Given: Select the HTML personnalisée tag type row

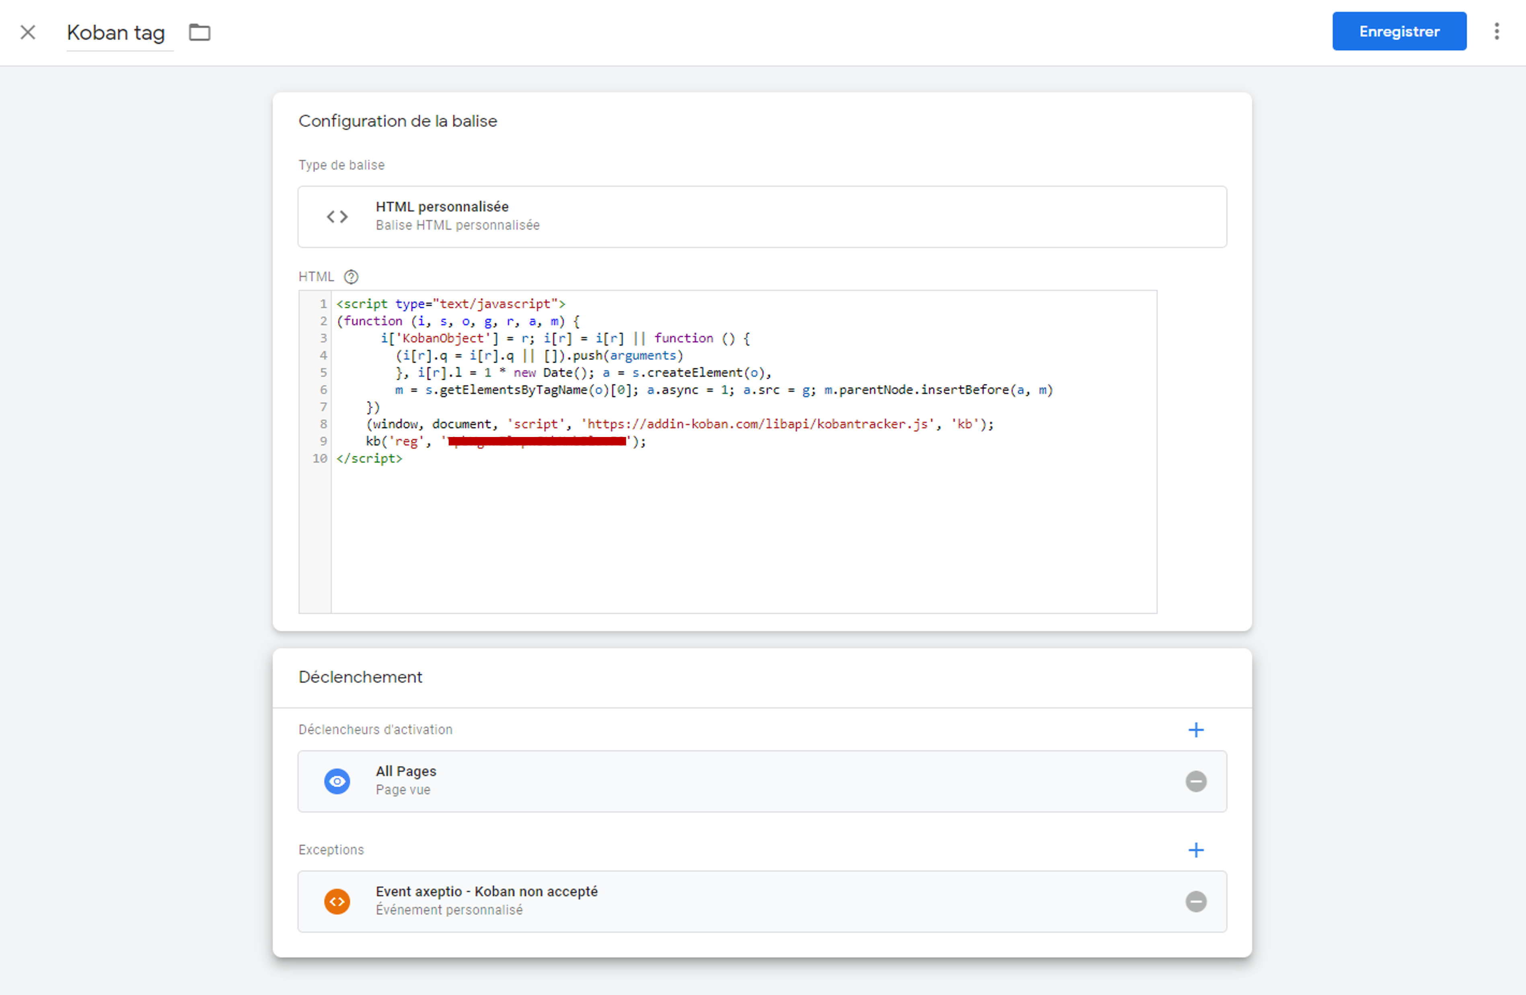Looking at the screenshot, I should click(x=762, y=217).
